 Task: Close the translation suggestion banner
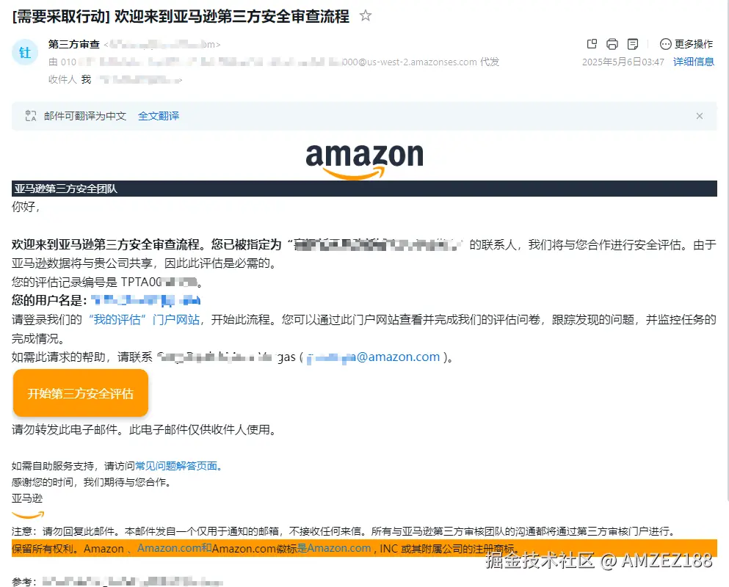(699, 116)
